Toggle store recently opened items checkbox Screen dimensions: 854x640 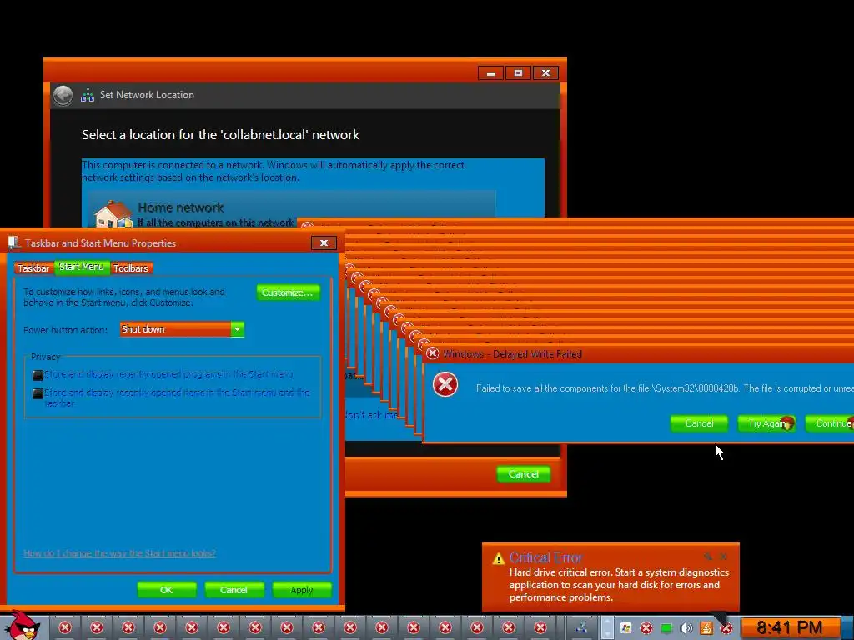(38, 393)
